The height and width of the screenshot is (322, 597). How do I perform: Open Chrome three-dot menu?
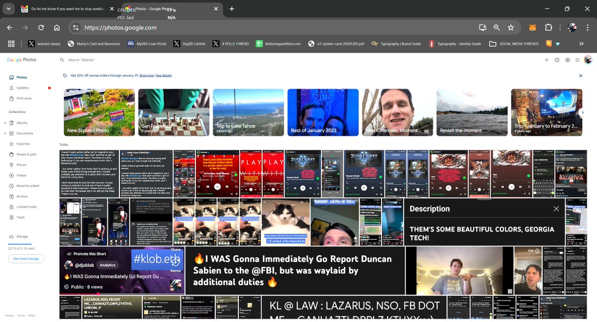pyautogui.click(x=588, y=28)
